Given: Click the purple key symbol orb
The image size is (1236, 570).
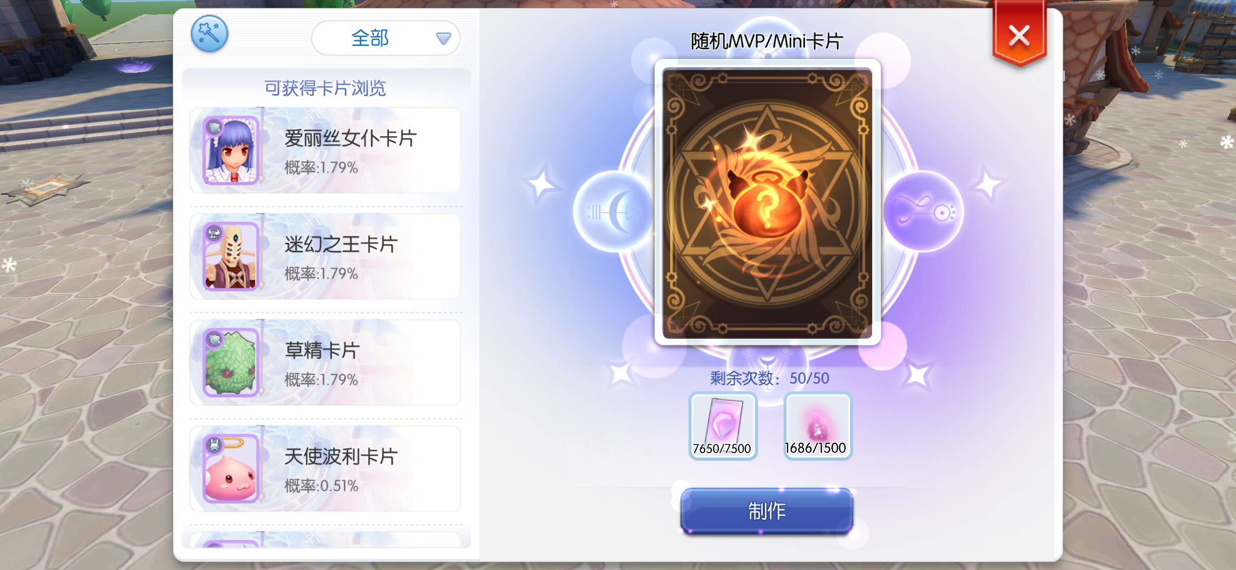Looking at the screenshot, I should (923, 212).
